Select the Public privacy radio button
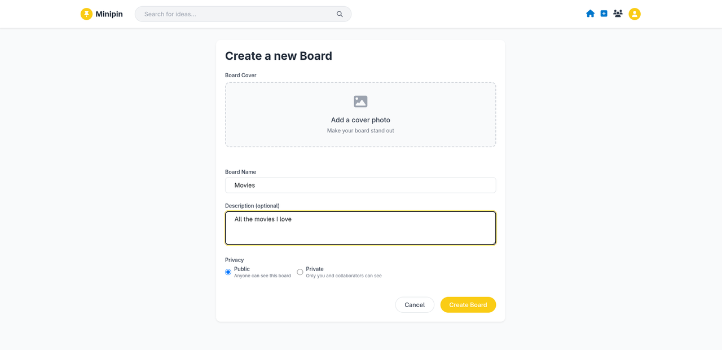The height and width of the screenshot is (350, 722). click(228, 272)
